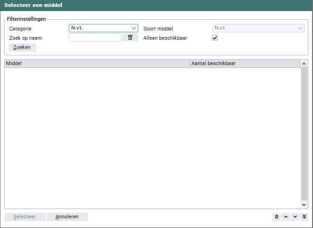
Task: Jump to last item with double-down arrow
Action: 304,217
